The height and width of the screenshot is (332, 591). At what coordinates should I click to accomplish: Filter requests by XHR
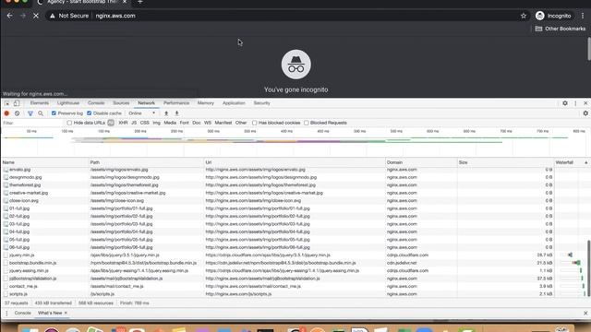pyautogui.click(x=123, y=123)
